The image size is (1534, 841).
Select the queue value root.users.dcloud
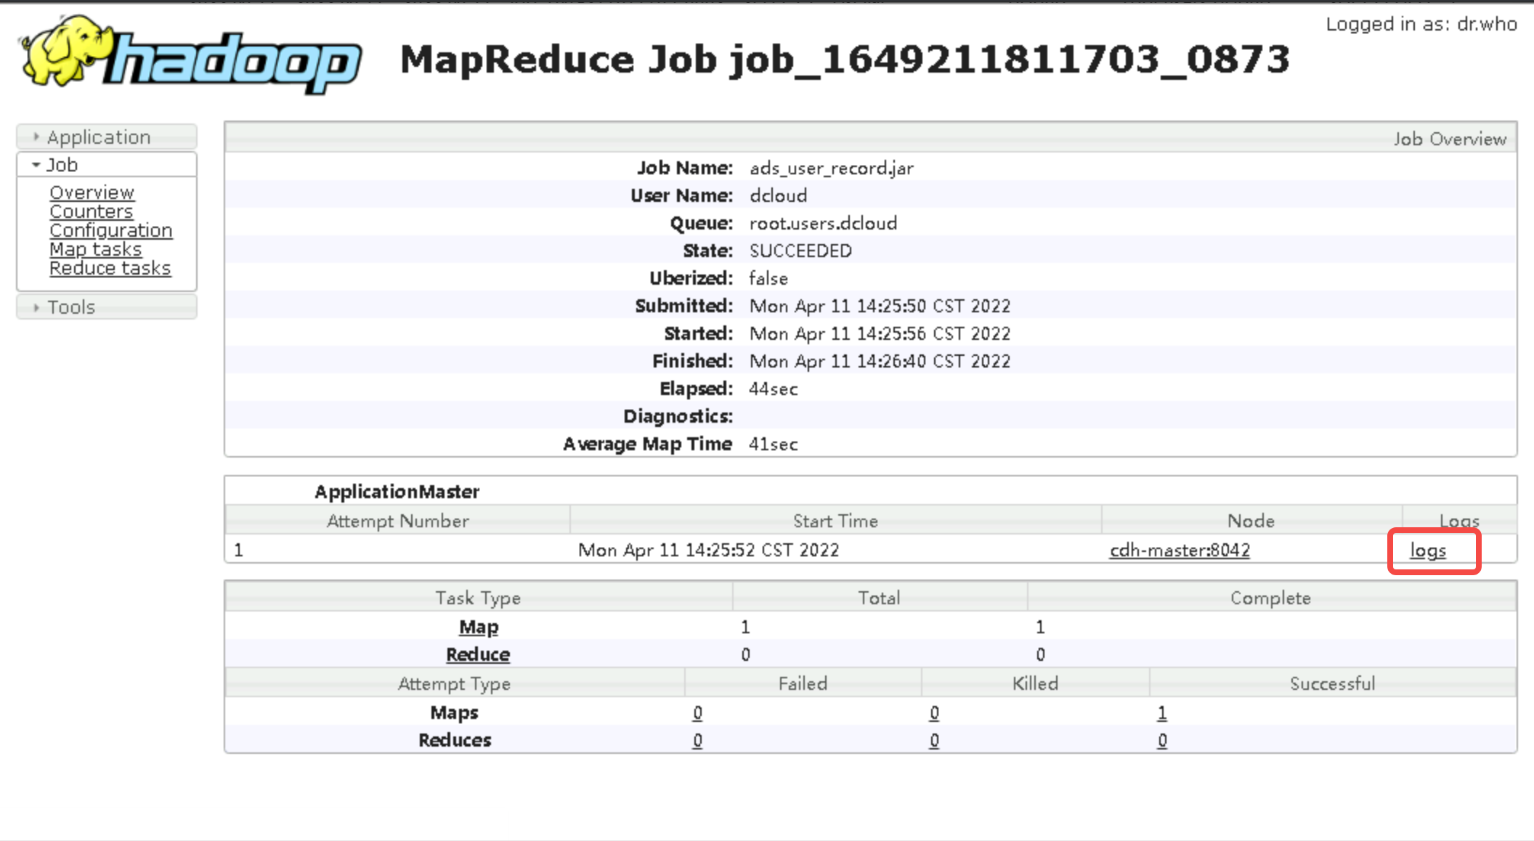pyautogui.click(x=823, y=223)
